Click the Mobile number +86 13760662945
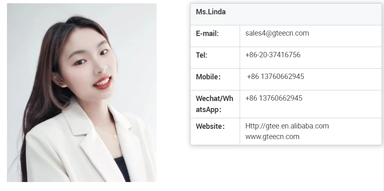This screenshot has width=384, height=191. click(275, 76)
